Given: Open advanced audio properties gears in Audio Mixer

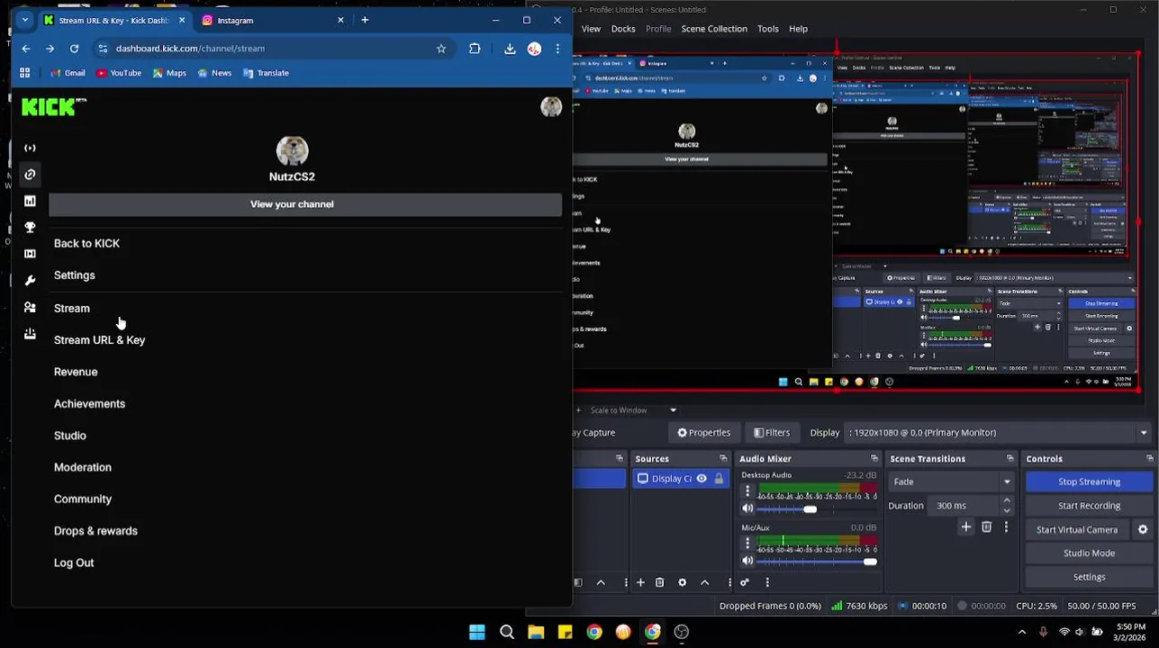Looking at the screenshot, I should (x=745, y=582).
